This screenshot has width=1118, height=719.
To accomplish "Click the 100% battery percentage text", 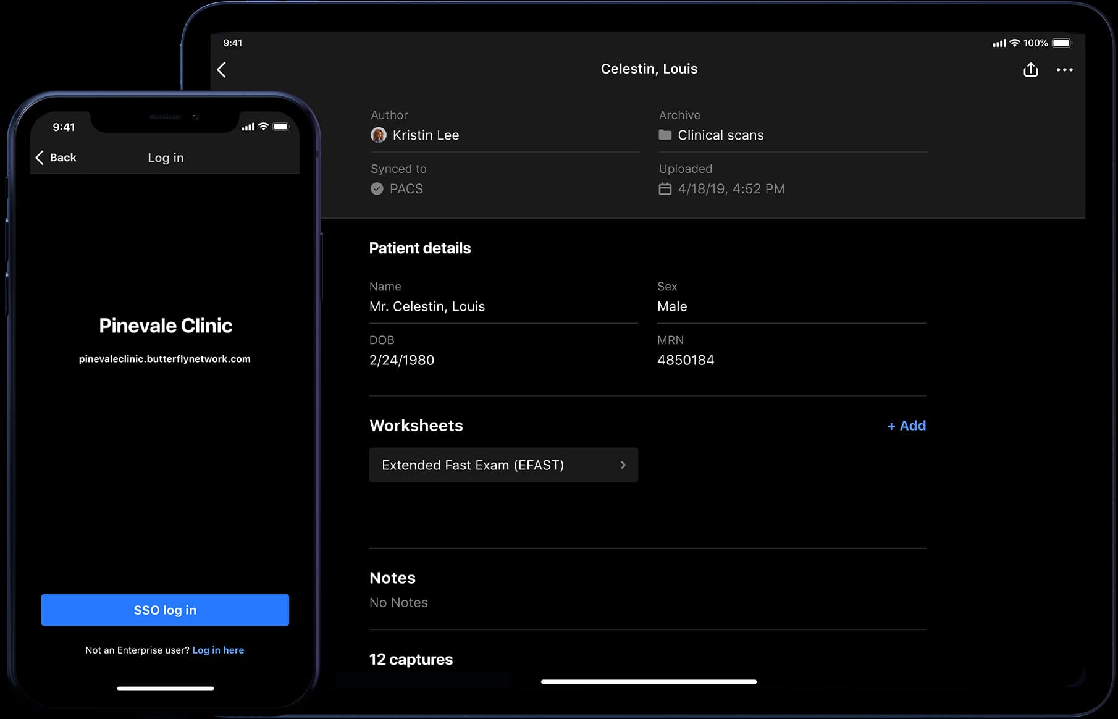I will tap(1036, 43).
